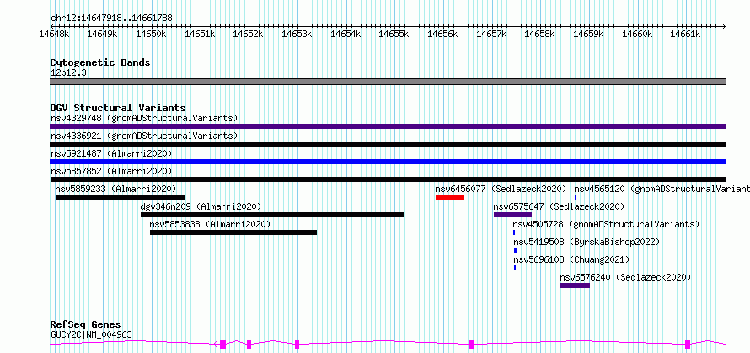The width and height of the screenshot is (750, 353).
Task: Click the 14649k ruler label
Action: tap(103, 34)
